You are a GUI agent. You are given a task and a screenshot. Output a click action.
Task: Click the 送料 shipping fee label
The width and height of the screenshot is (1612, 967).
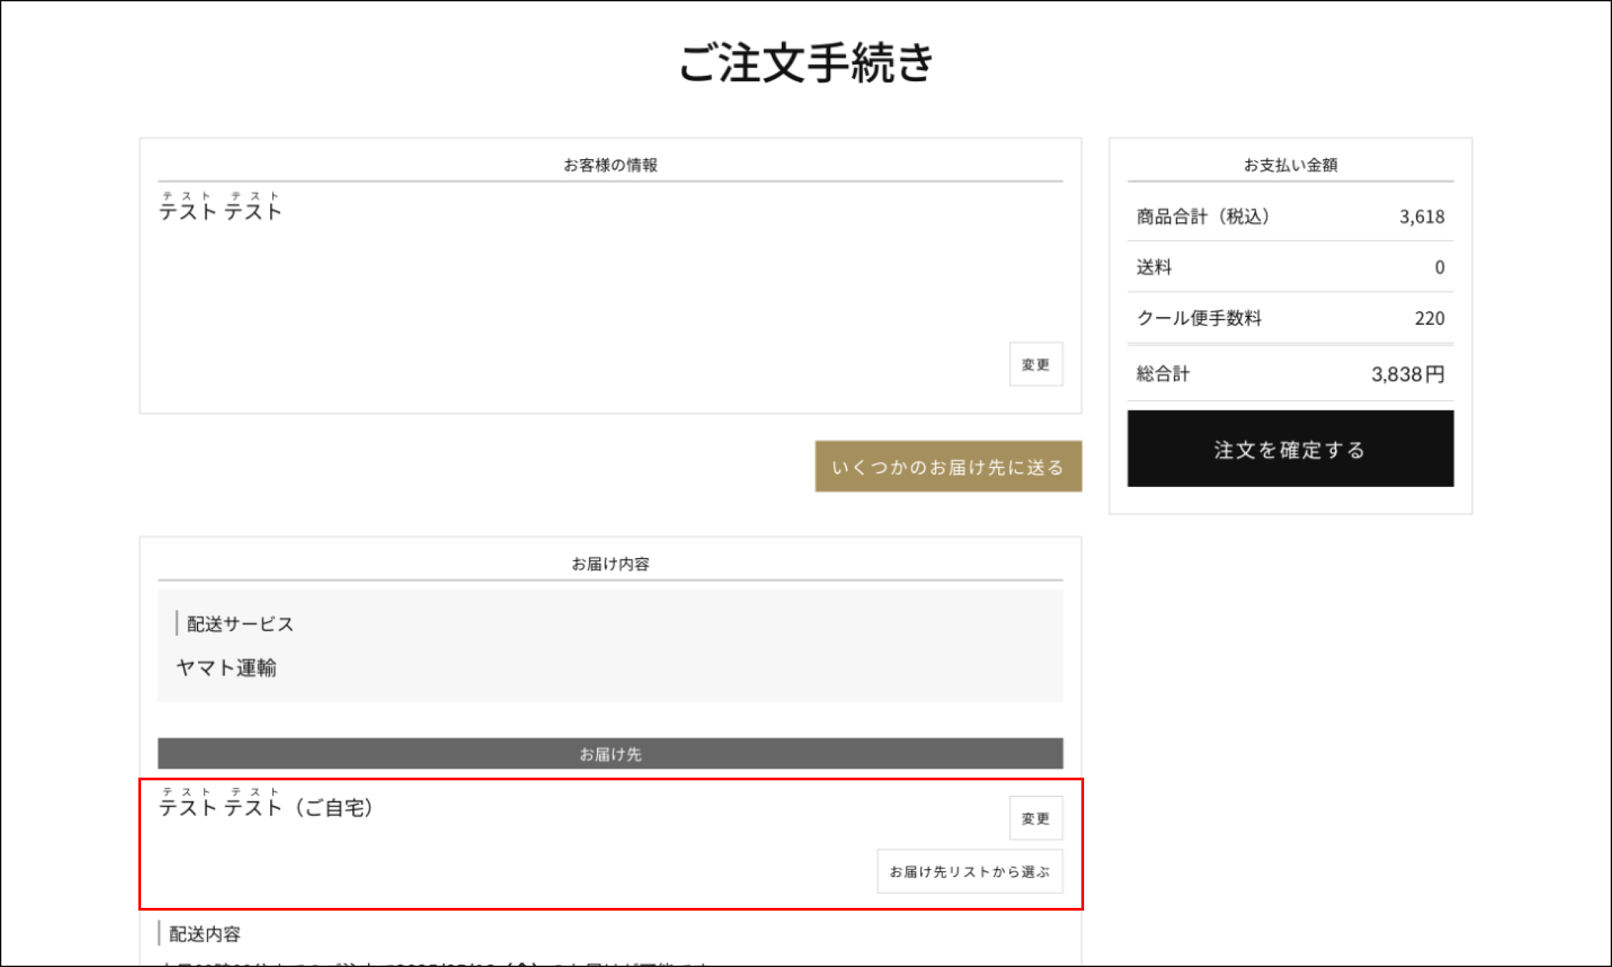(1154, 267)
